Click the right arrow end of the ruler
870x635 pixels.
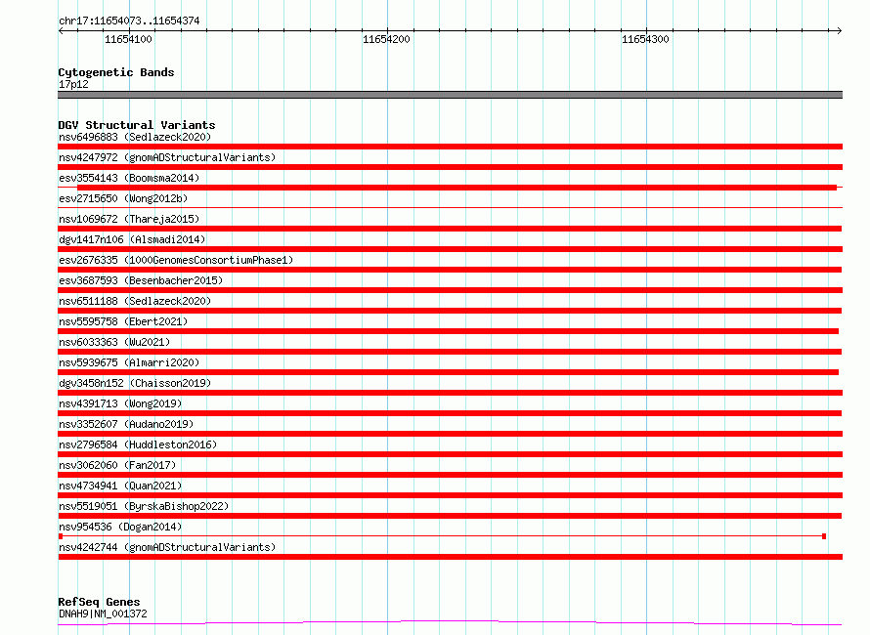(839, 30)
